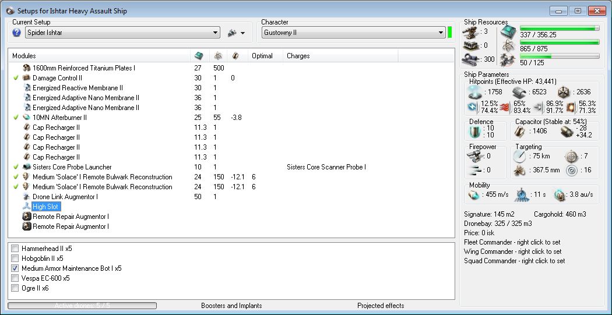Open the Current Setup dropdown Spider Ishtar
Screen dimensions: 612x315
pyautogui.click(x=122, y=33)
